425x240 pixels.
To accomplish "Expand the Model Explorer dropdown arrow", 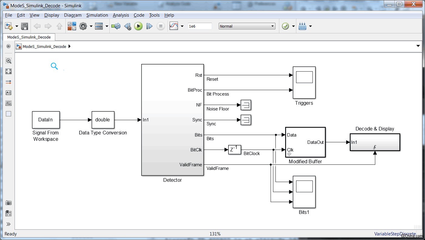I will (x=107, y=26).
